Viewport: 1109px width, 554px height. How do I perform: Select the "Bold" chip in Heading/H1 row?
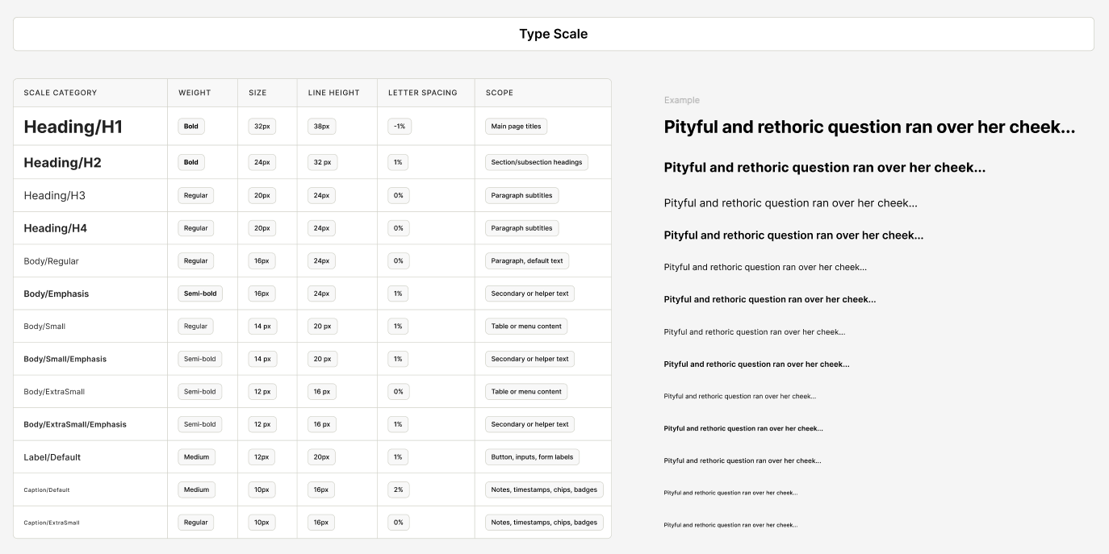[191, 127]
